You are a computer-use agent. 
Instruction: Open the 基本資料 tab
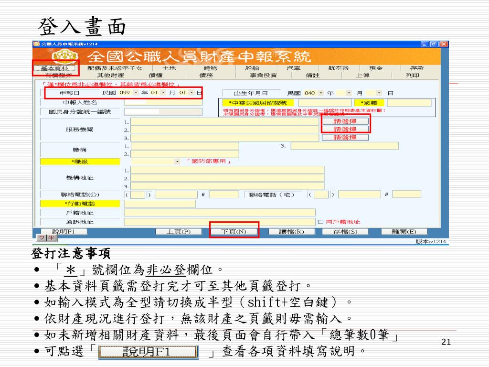[54, 68]
